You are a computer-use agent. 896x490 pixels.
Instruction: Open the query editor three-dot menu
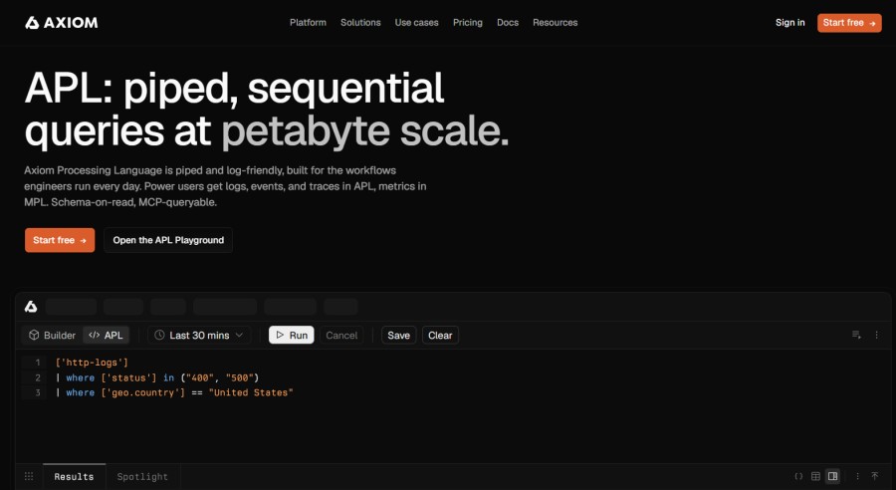tap(876, 335)
